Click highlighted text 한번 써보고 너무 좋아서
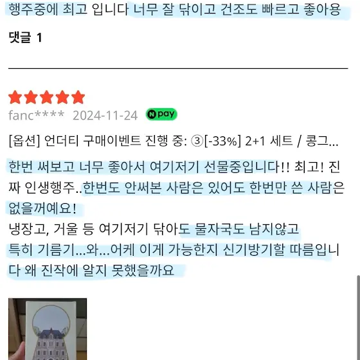 pyautogui.click(x=77, y=167)
